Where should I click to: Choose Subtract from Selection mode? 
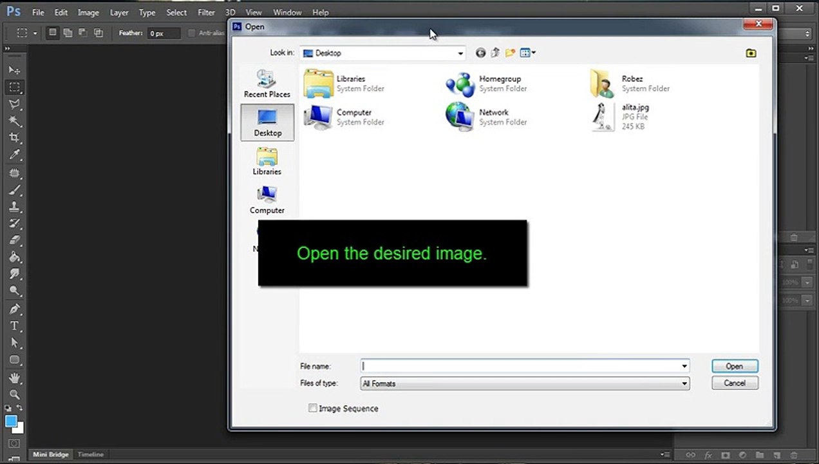(x=83, y=33)
